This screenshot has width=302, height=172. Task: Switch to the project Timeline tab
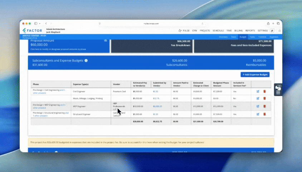[x=262, y=37]
